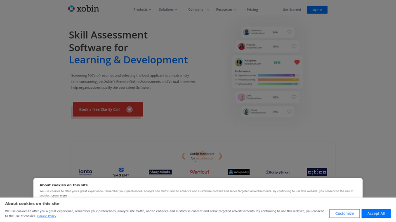Click the Ianto company logo
396x222 pixels.
tap(86, 172)
